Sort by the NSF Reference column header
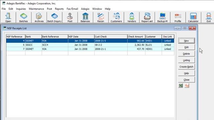 tap(16, 37)
